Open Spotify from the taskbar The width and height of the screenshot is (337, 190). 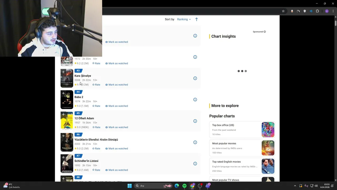click(x=185, y=186)
